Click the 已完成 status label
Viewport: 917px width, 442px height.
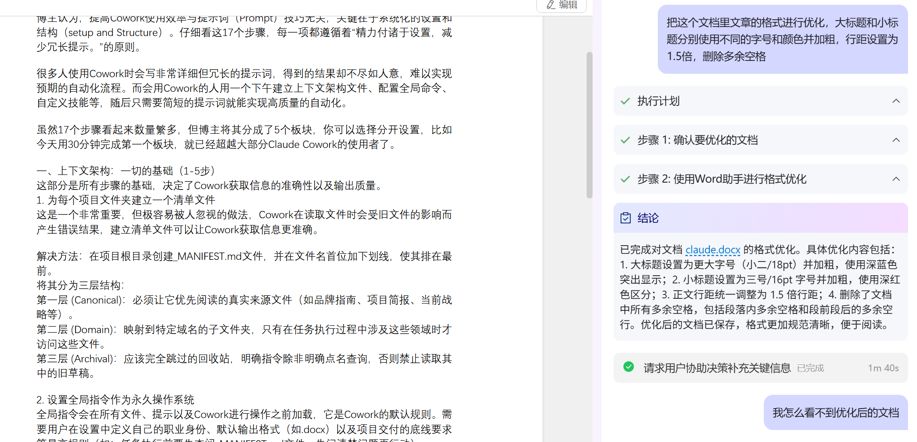[x=810, y=368]
